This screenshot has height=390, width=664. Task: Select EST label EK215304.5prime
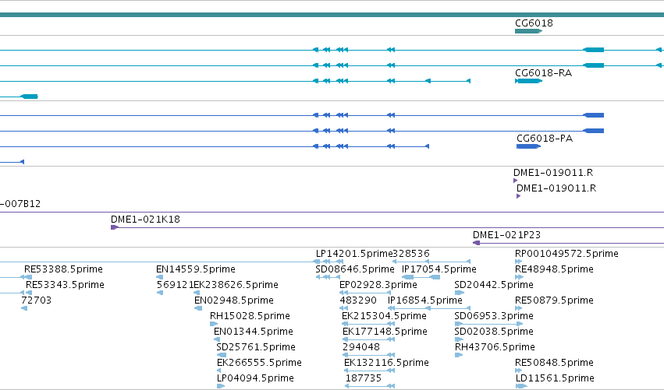click(x=384, y=316)
